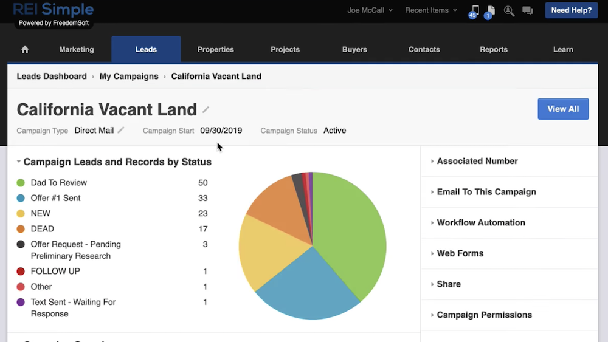This screenshot has width=608, height=342.
Task: Expand the Associated Number section
Action: click(x=477, y=161)
